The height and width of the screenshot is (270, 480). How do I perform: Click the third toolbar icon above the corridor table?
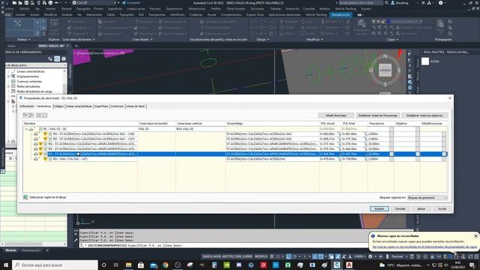tap(39, 115)
